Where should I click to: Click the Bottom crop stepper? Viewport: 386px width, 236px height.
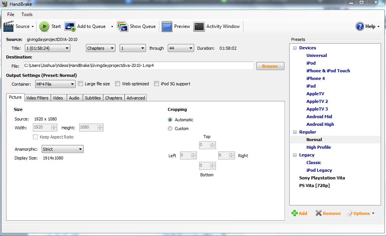(207, 166)
